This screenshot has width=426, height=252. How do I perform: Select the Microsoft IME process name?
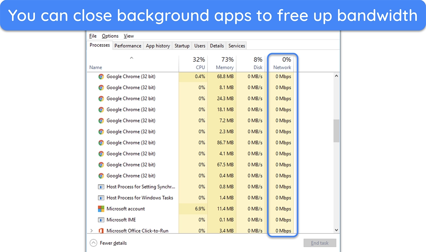(121, 220)
